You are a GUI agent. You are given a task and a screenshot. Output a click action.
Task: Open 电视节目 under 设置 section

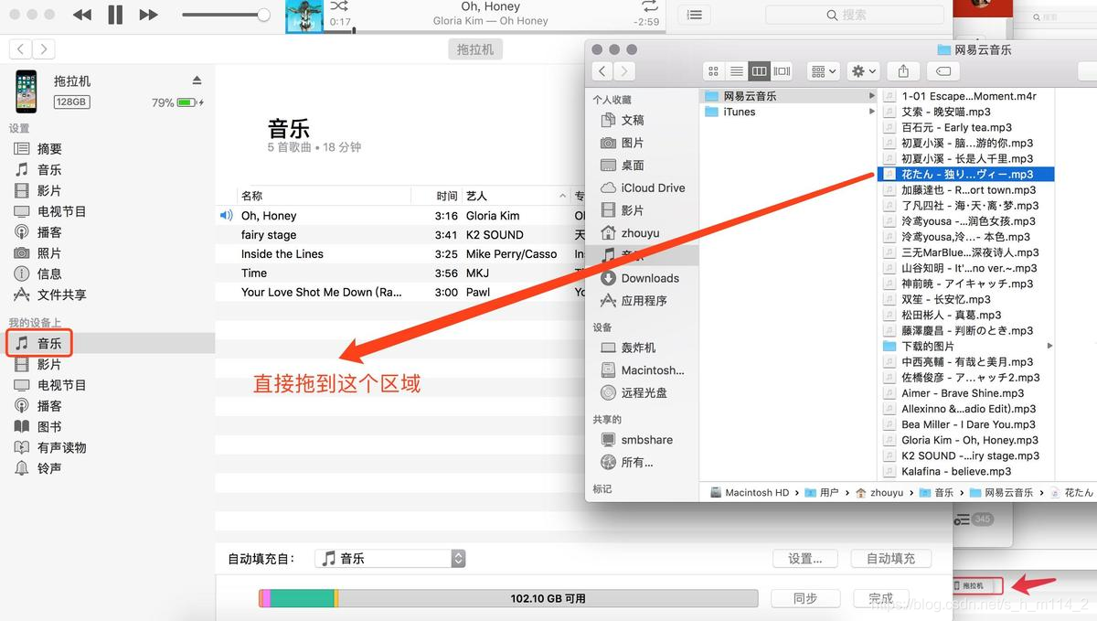tap(61, 211)
